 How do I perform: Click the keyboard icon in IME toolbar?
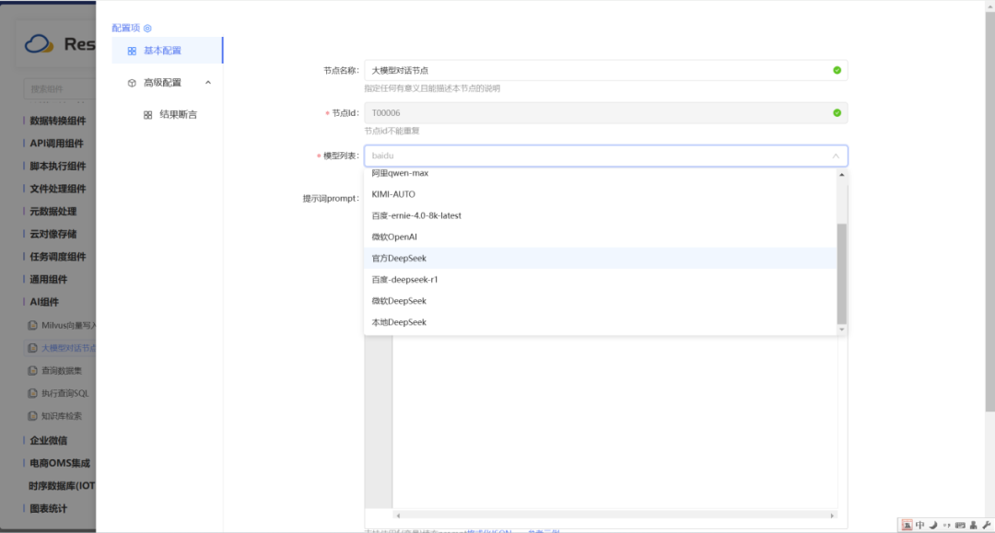click(x=960, y=525)
